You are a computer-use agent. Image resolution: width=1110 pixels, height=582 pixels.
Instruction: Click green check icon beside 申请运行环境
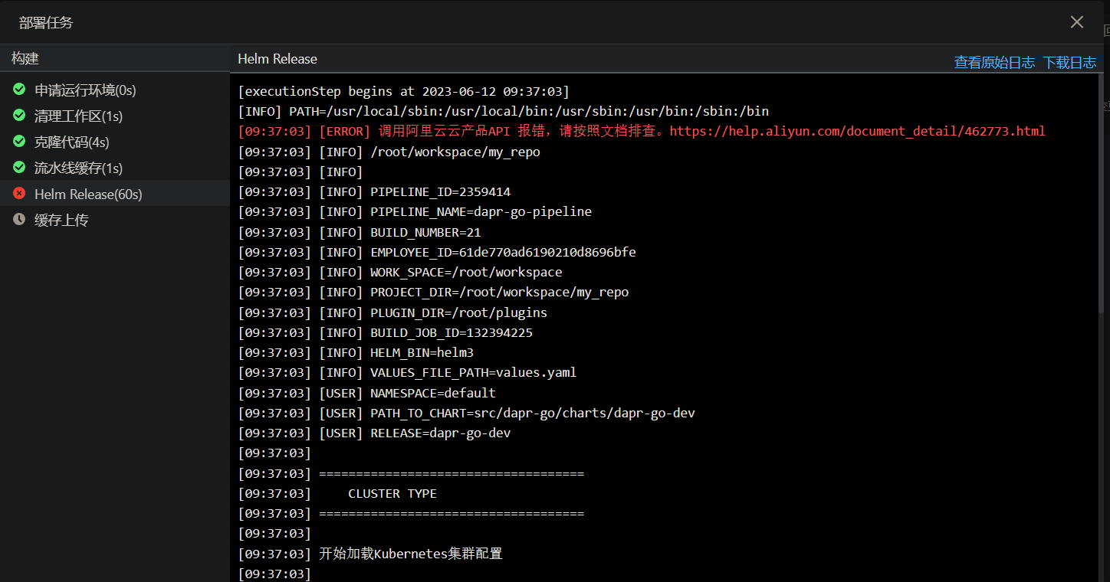[19, 90]
